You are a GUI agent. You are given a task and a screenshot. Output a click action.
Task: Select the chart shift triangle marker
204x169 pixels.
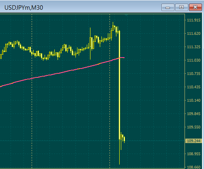126,15
